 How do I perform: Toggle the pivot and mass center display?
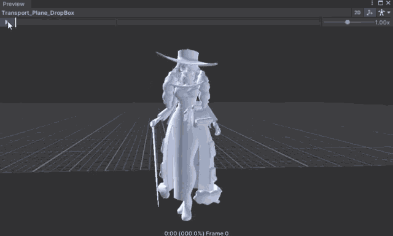(370, 12)
